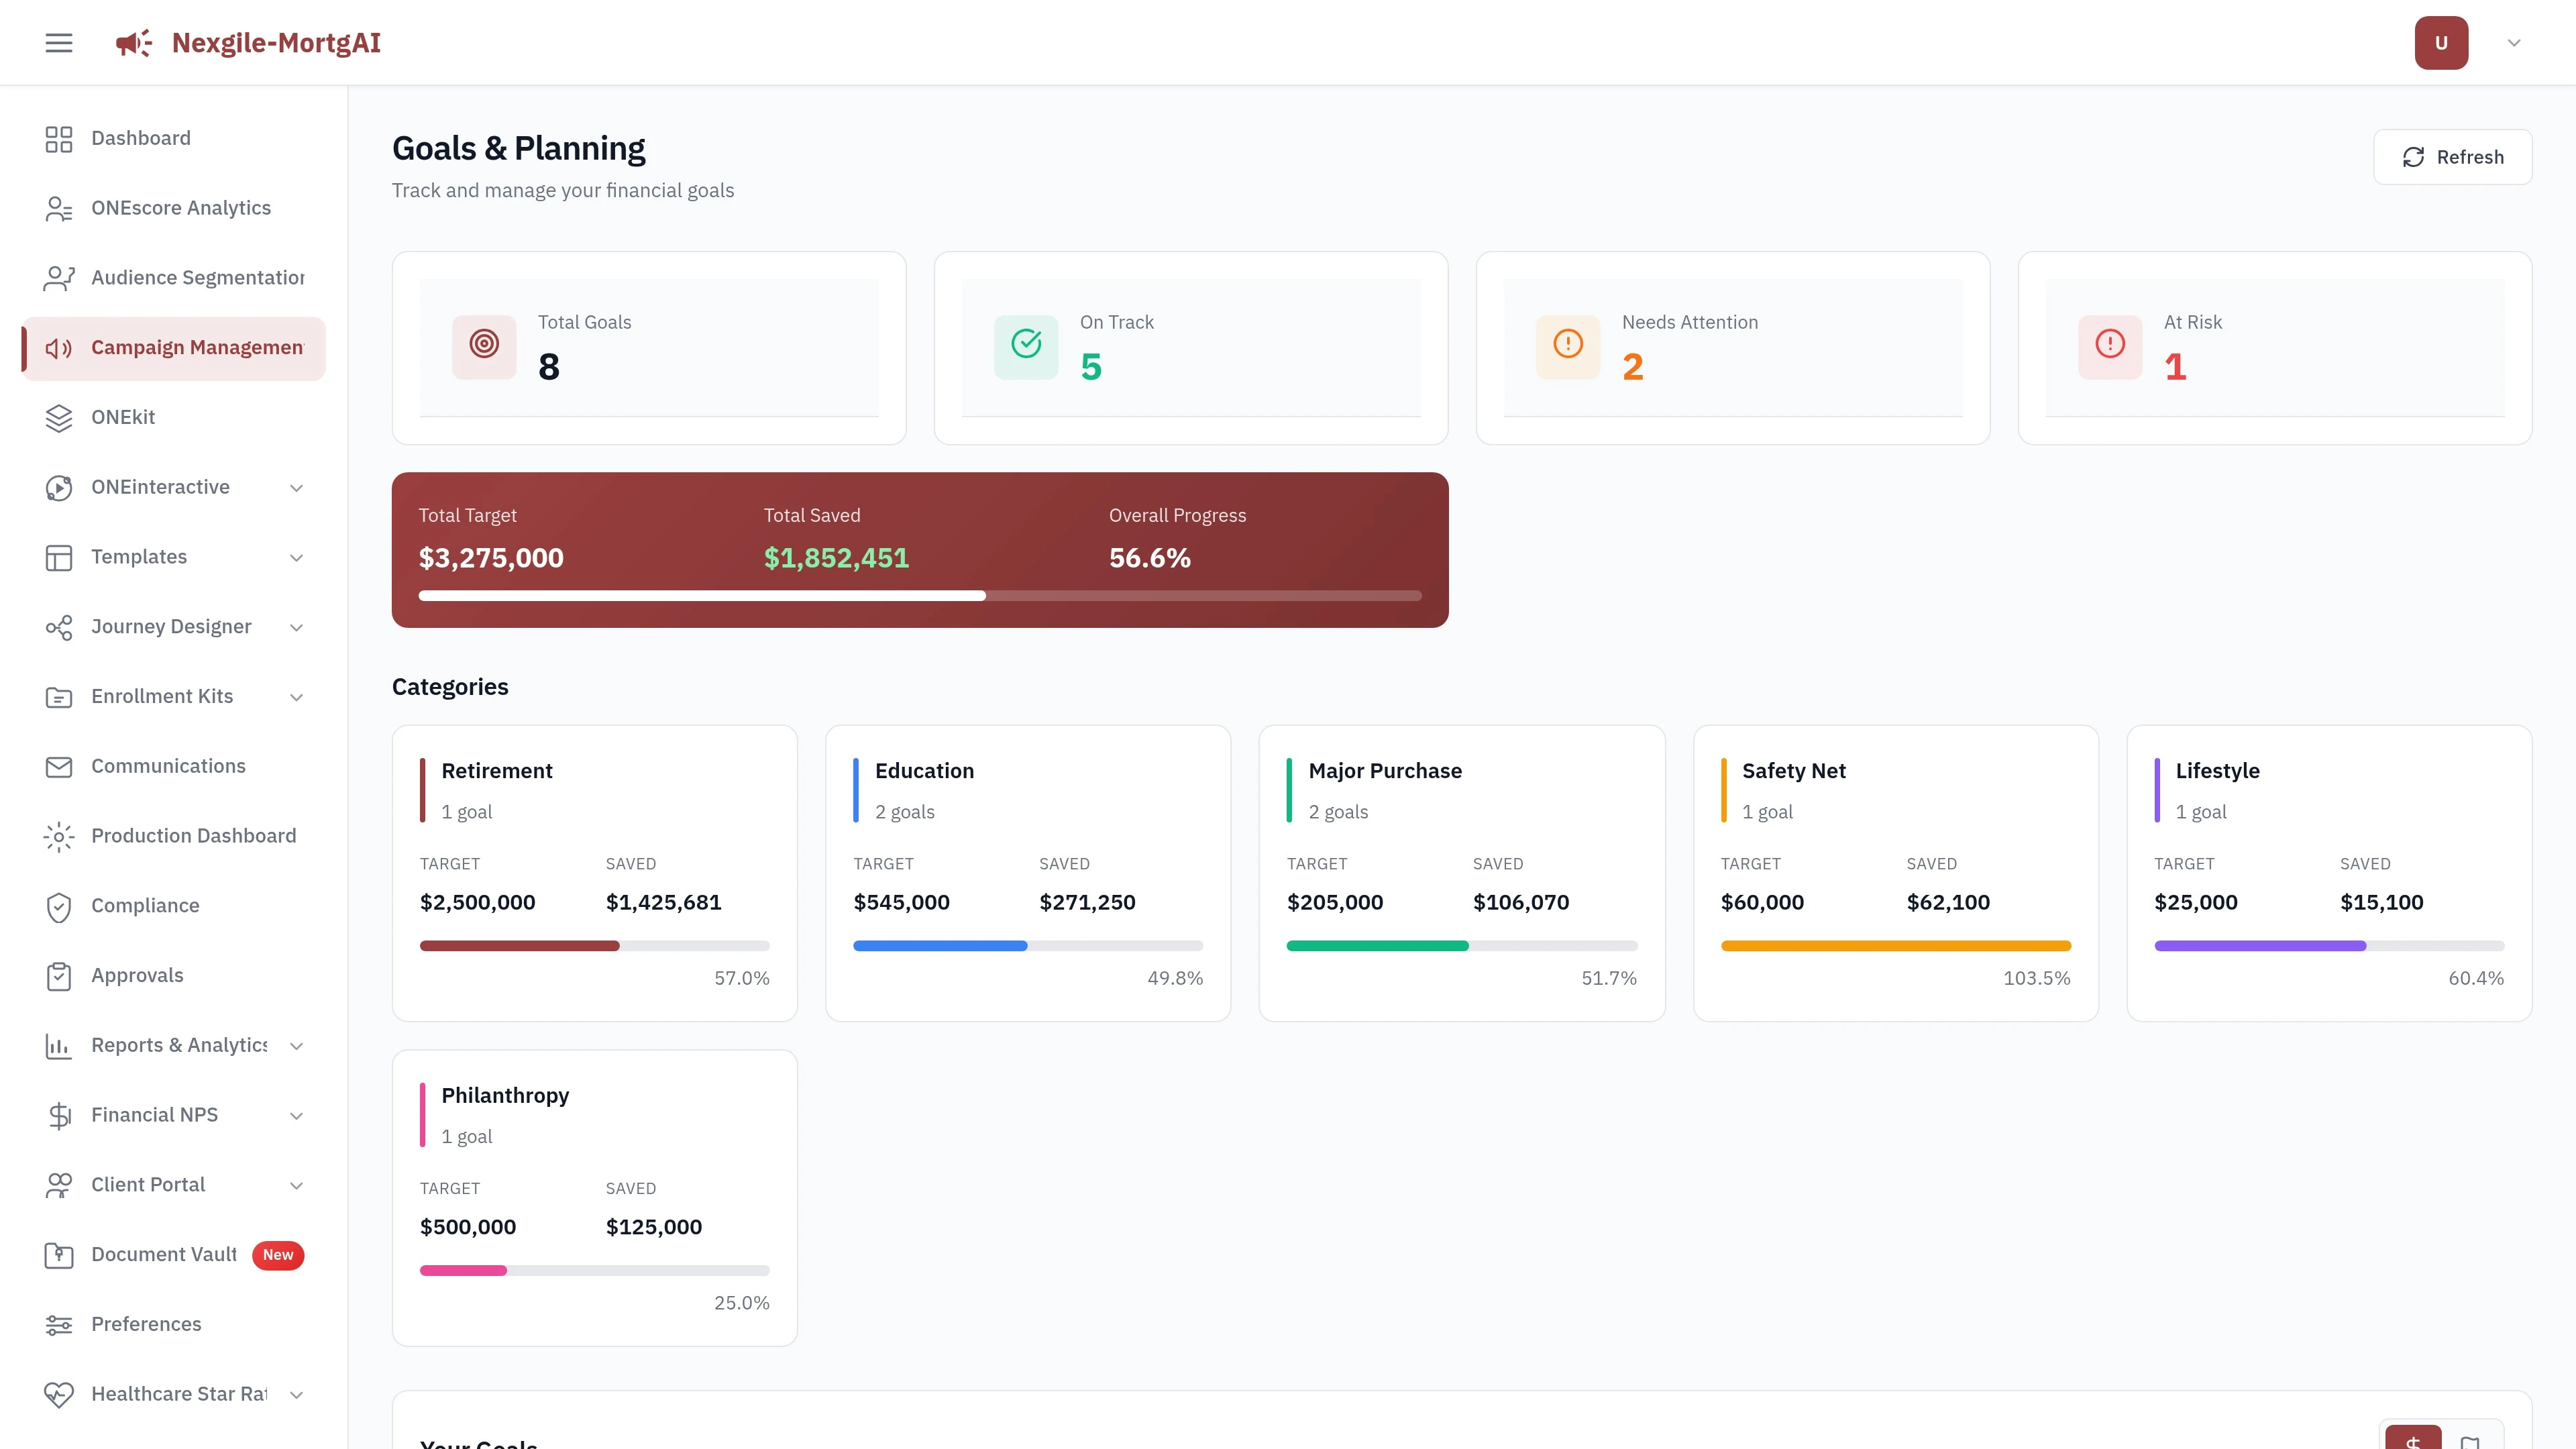2576x1449 pixels.
Task: Open the Dashboard link
Action: click(x=140, y=137)
